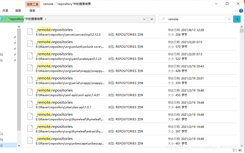The width and height of the screenshot is (245, 153).
Task: Switch to the 搜索 tab
Action: 32,11
